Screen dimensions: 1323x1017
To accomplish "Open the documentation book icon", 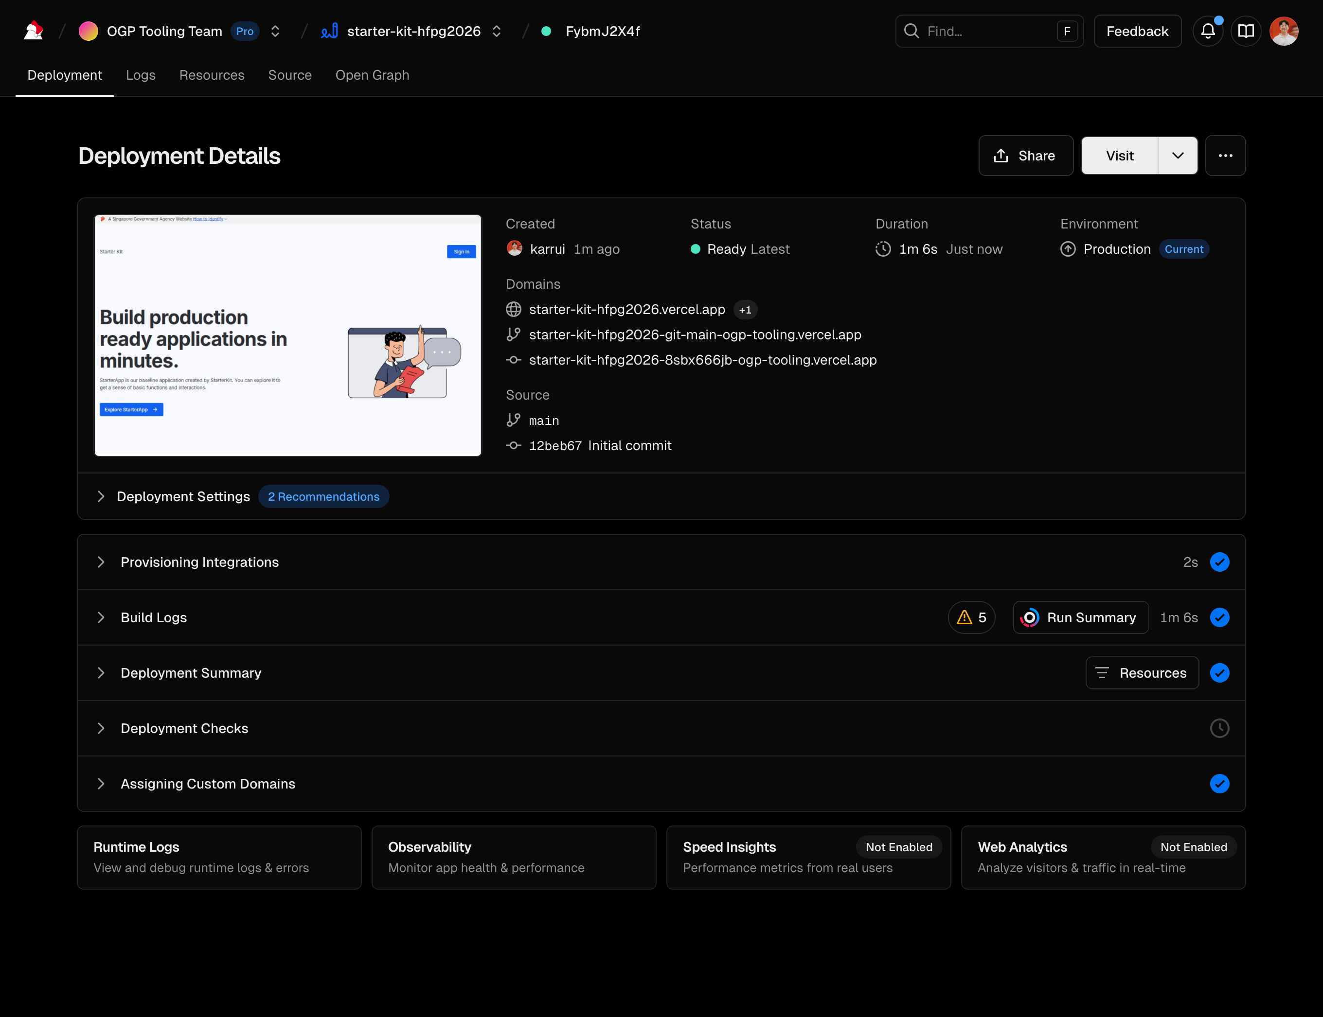I will (x=1246, y=31).
